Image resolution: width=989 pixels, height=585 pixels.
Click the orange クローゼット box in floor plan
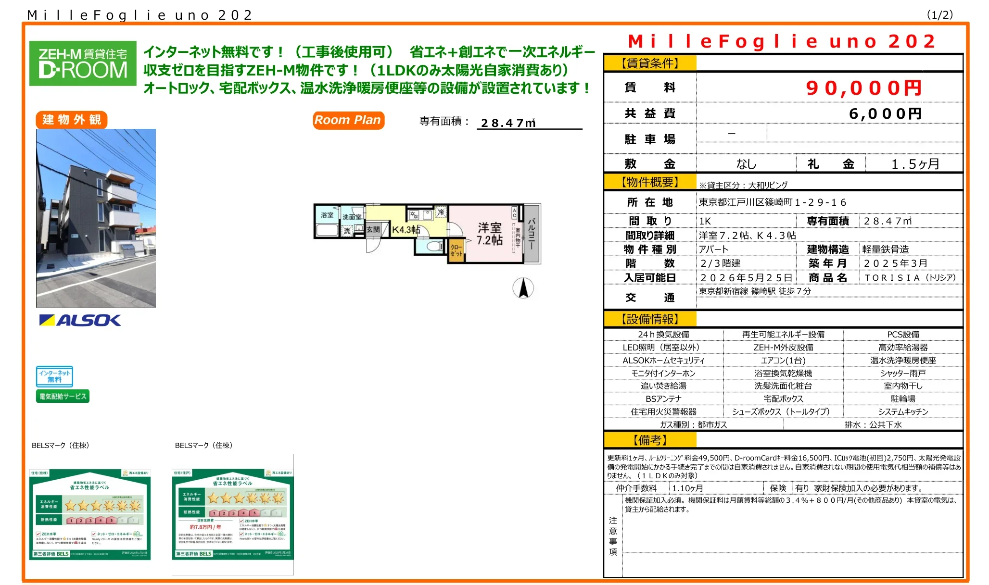coord(456,250)
